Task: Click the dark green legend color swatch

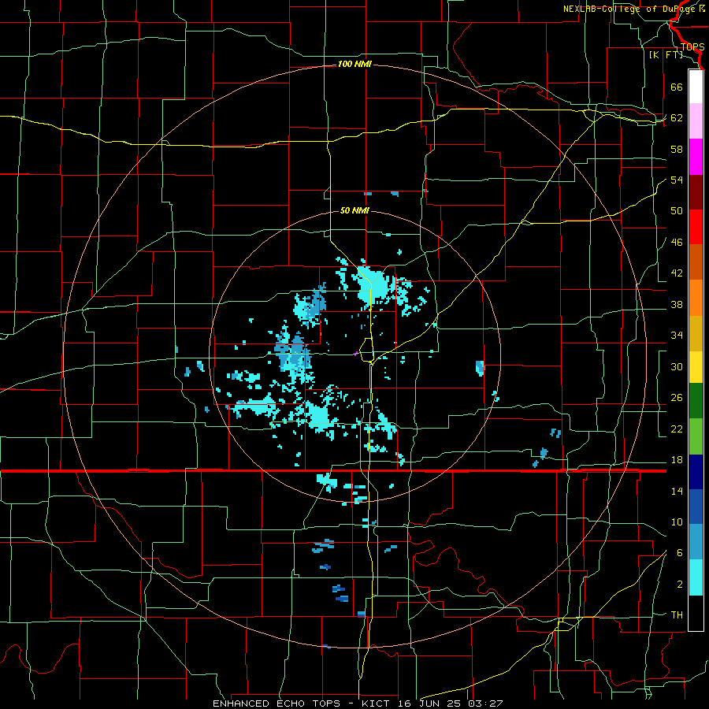Action: coord(696,401)
